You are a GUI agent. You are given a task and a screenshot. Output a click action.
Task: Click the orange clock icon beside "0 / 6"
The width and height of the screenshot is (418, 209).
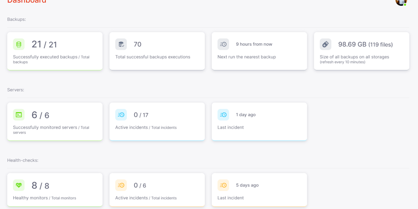tap(121, 185)
